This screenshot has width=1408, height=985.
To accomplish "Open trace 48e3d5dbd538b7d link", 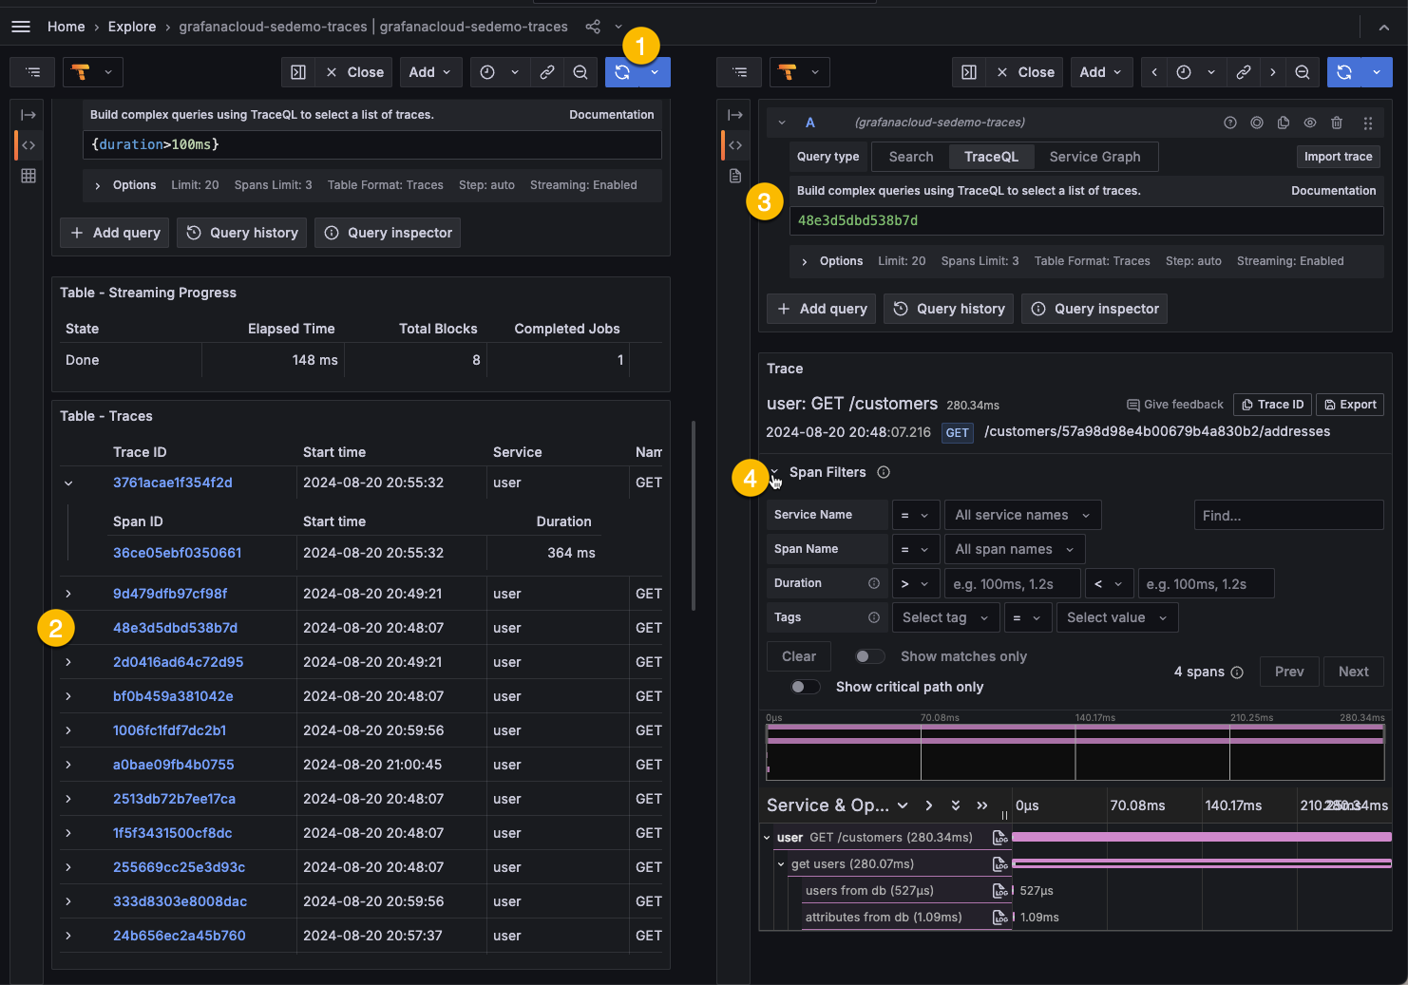I will 175,628.
